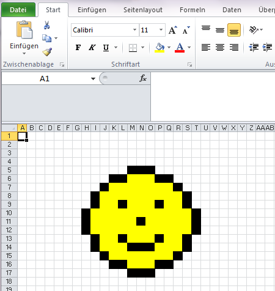This screenshot has width=275, height=291.
Task: Decrease font size with small A icon
Action: (186, 30)
